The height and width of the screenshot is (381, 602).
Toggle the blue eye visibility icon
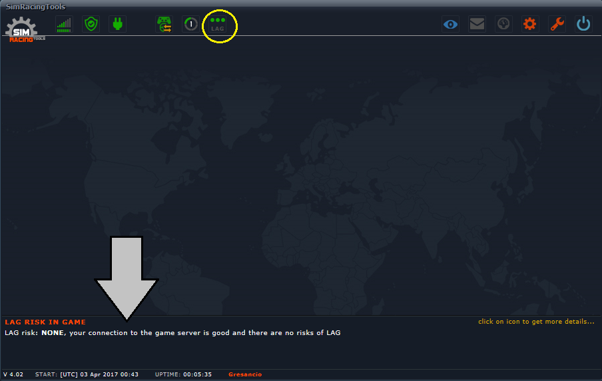pyautogui.click(x=450, y=24)
